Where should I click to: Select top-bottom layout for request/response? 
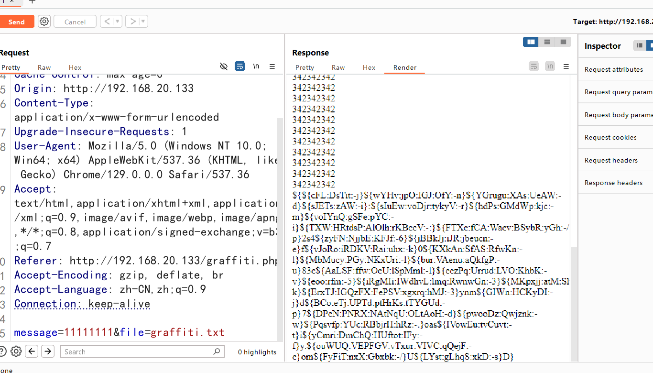click(547, 42)
